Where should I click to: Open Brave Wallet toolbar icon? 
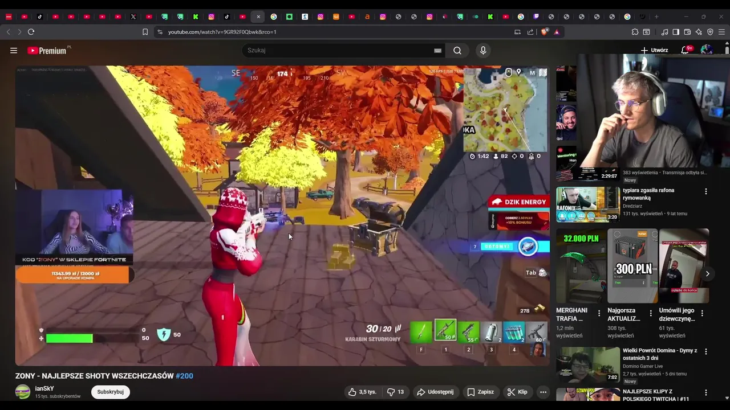[687, 32]
